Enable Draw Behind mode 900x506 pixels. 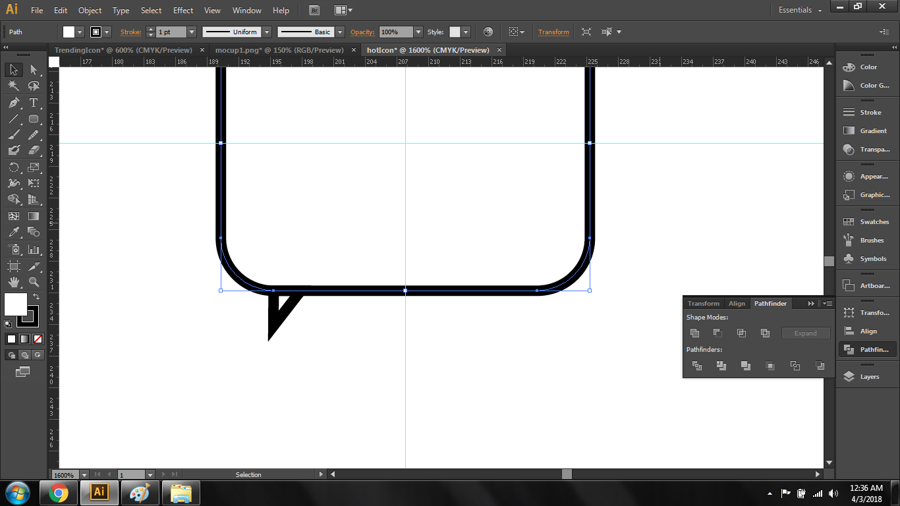click(x=25, y=355)
